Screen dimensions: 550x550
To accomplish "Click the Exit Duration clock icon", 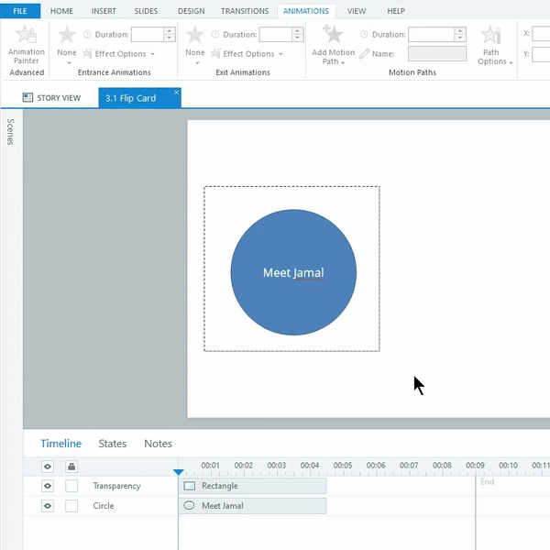I will (x=215, y=35).
